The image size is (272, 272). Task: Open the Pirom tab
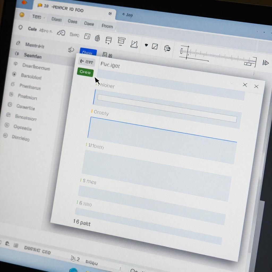pyautogui.click(x=107, y=26)
